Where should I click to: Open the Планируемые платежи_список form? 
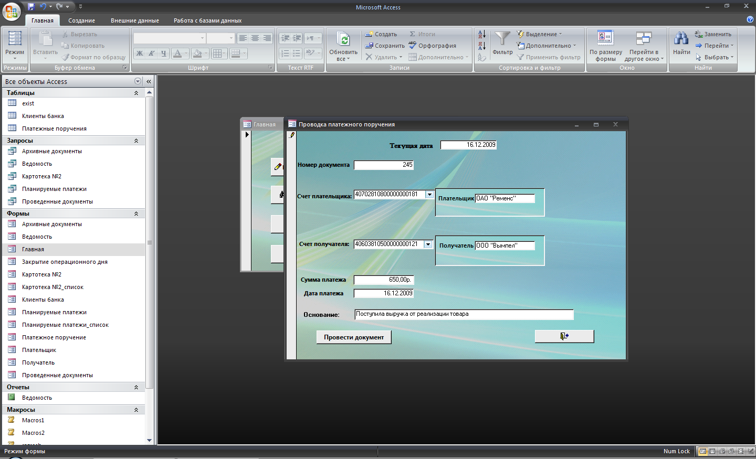coord(65,325)
